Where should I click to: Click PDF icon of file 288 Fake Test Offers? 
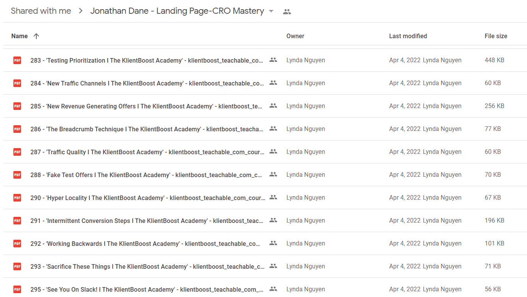coord(17,175)
